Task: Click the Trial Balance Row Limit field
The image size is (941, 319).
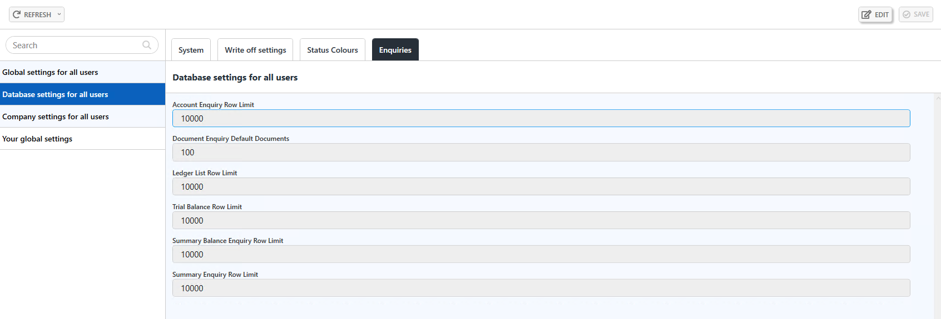Action: tap(541, 221)
